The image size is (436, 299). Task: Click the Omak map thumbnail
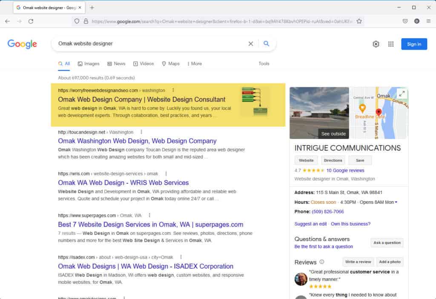tap(379, 113)
